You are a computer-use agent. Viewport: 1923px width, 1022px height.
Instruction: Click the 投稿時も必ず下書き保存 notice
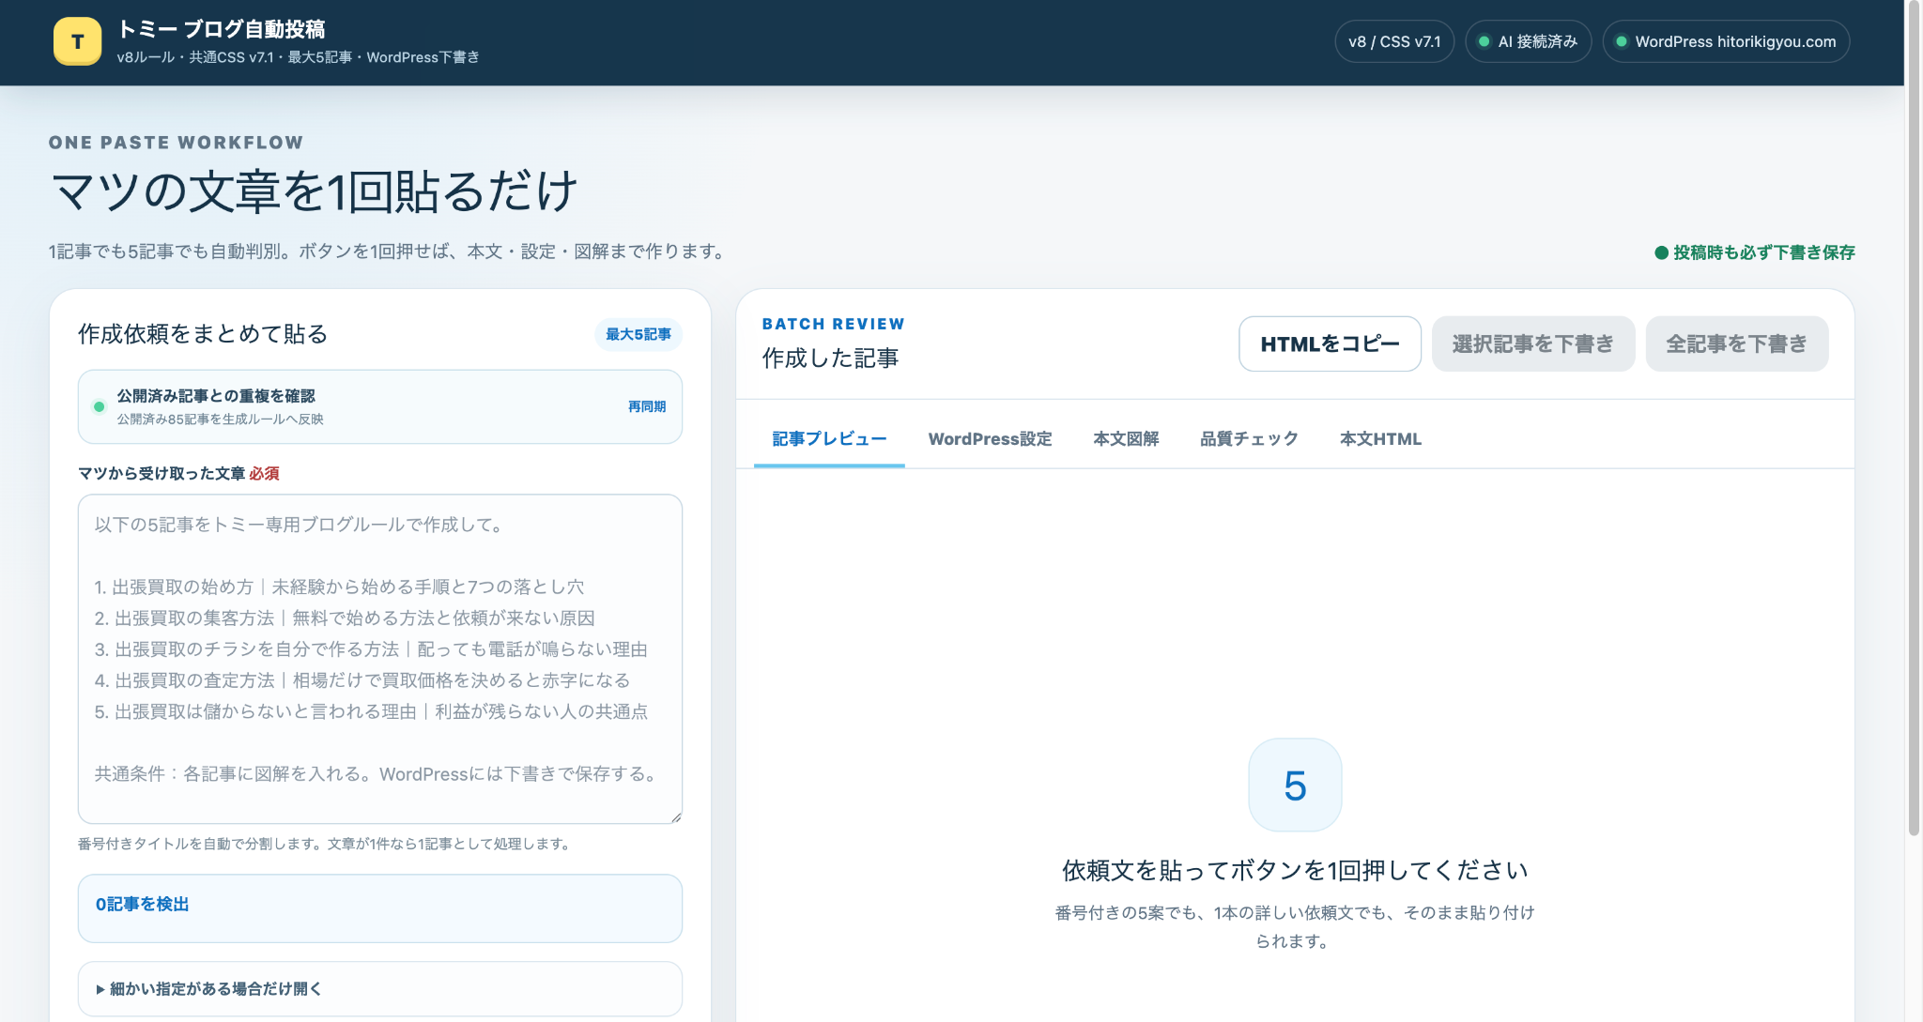[x=1754, y=252]
